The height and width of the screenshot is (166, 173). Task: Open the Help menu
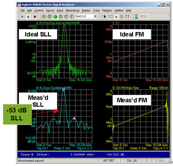129,11
